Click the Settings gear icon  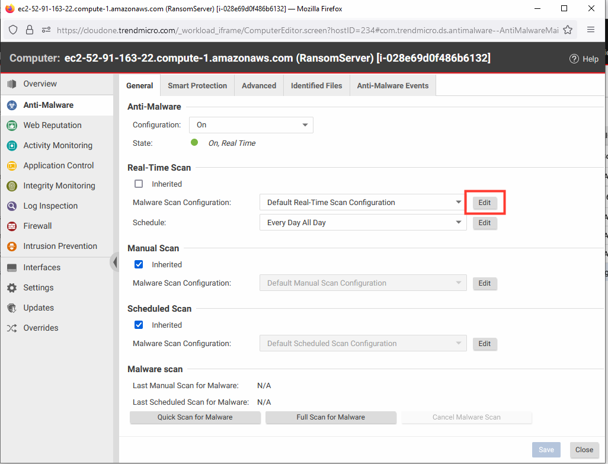pyautogui.click(x=12, y=287)
